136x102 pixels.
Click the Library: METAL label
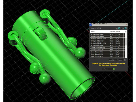click(x=96, y=28)
